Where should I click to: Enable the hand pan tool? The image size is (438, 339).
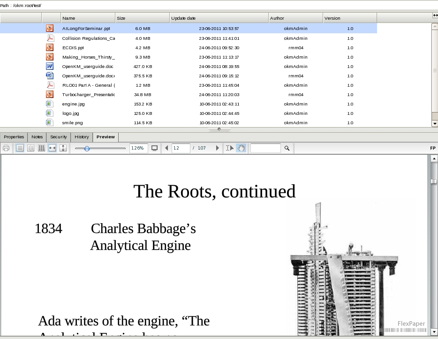(x=241, y=148)
